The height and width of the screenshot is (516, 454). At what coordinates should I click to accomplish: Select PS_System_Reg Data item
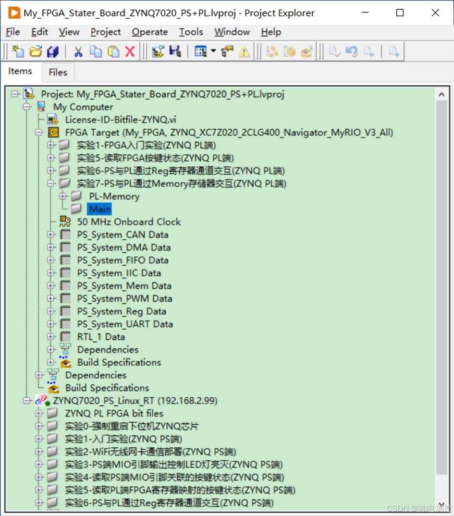click(x=122, y=311)
